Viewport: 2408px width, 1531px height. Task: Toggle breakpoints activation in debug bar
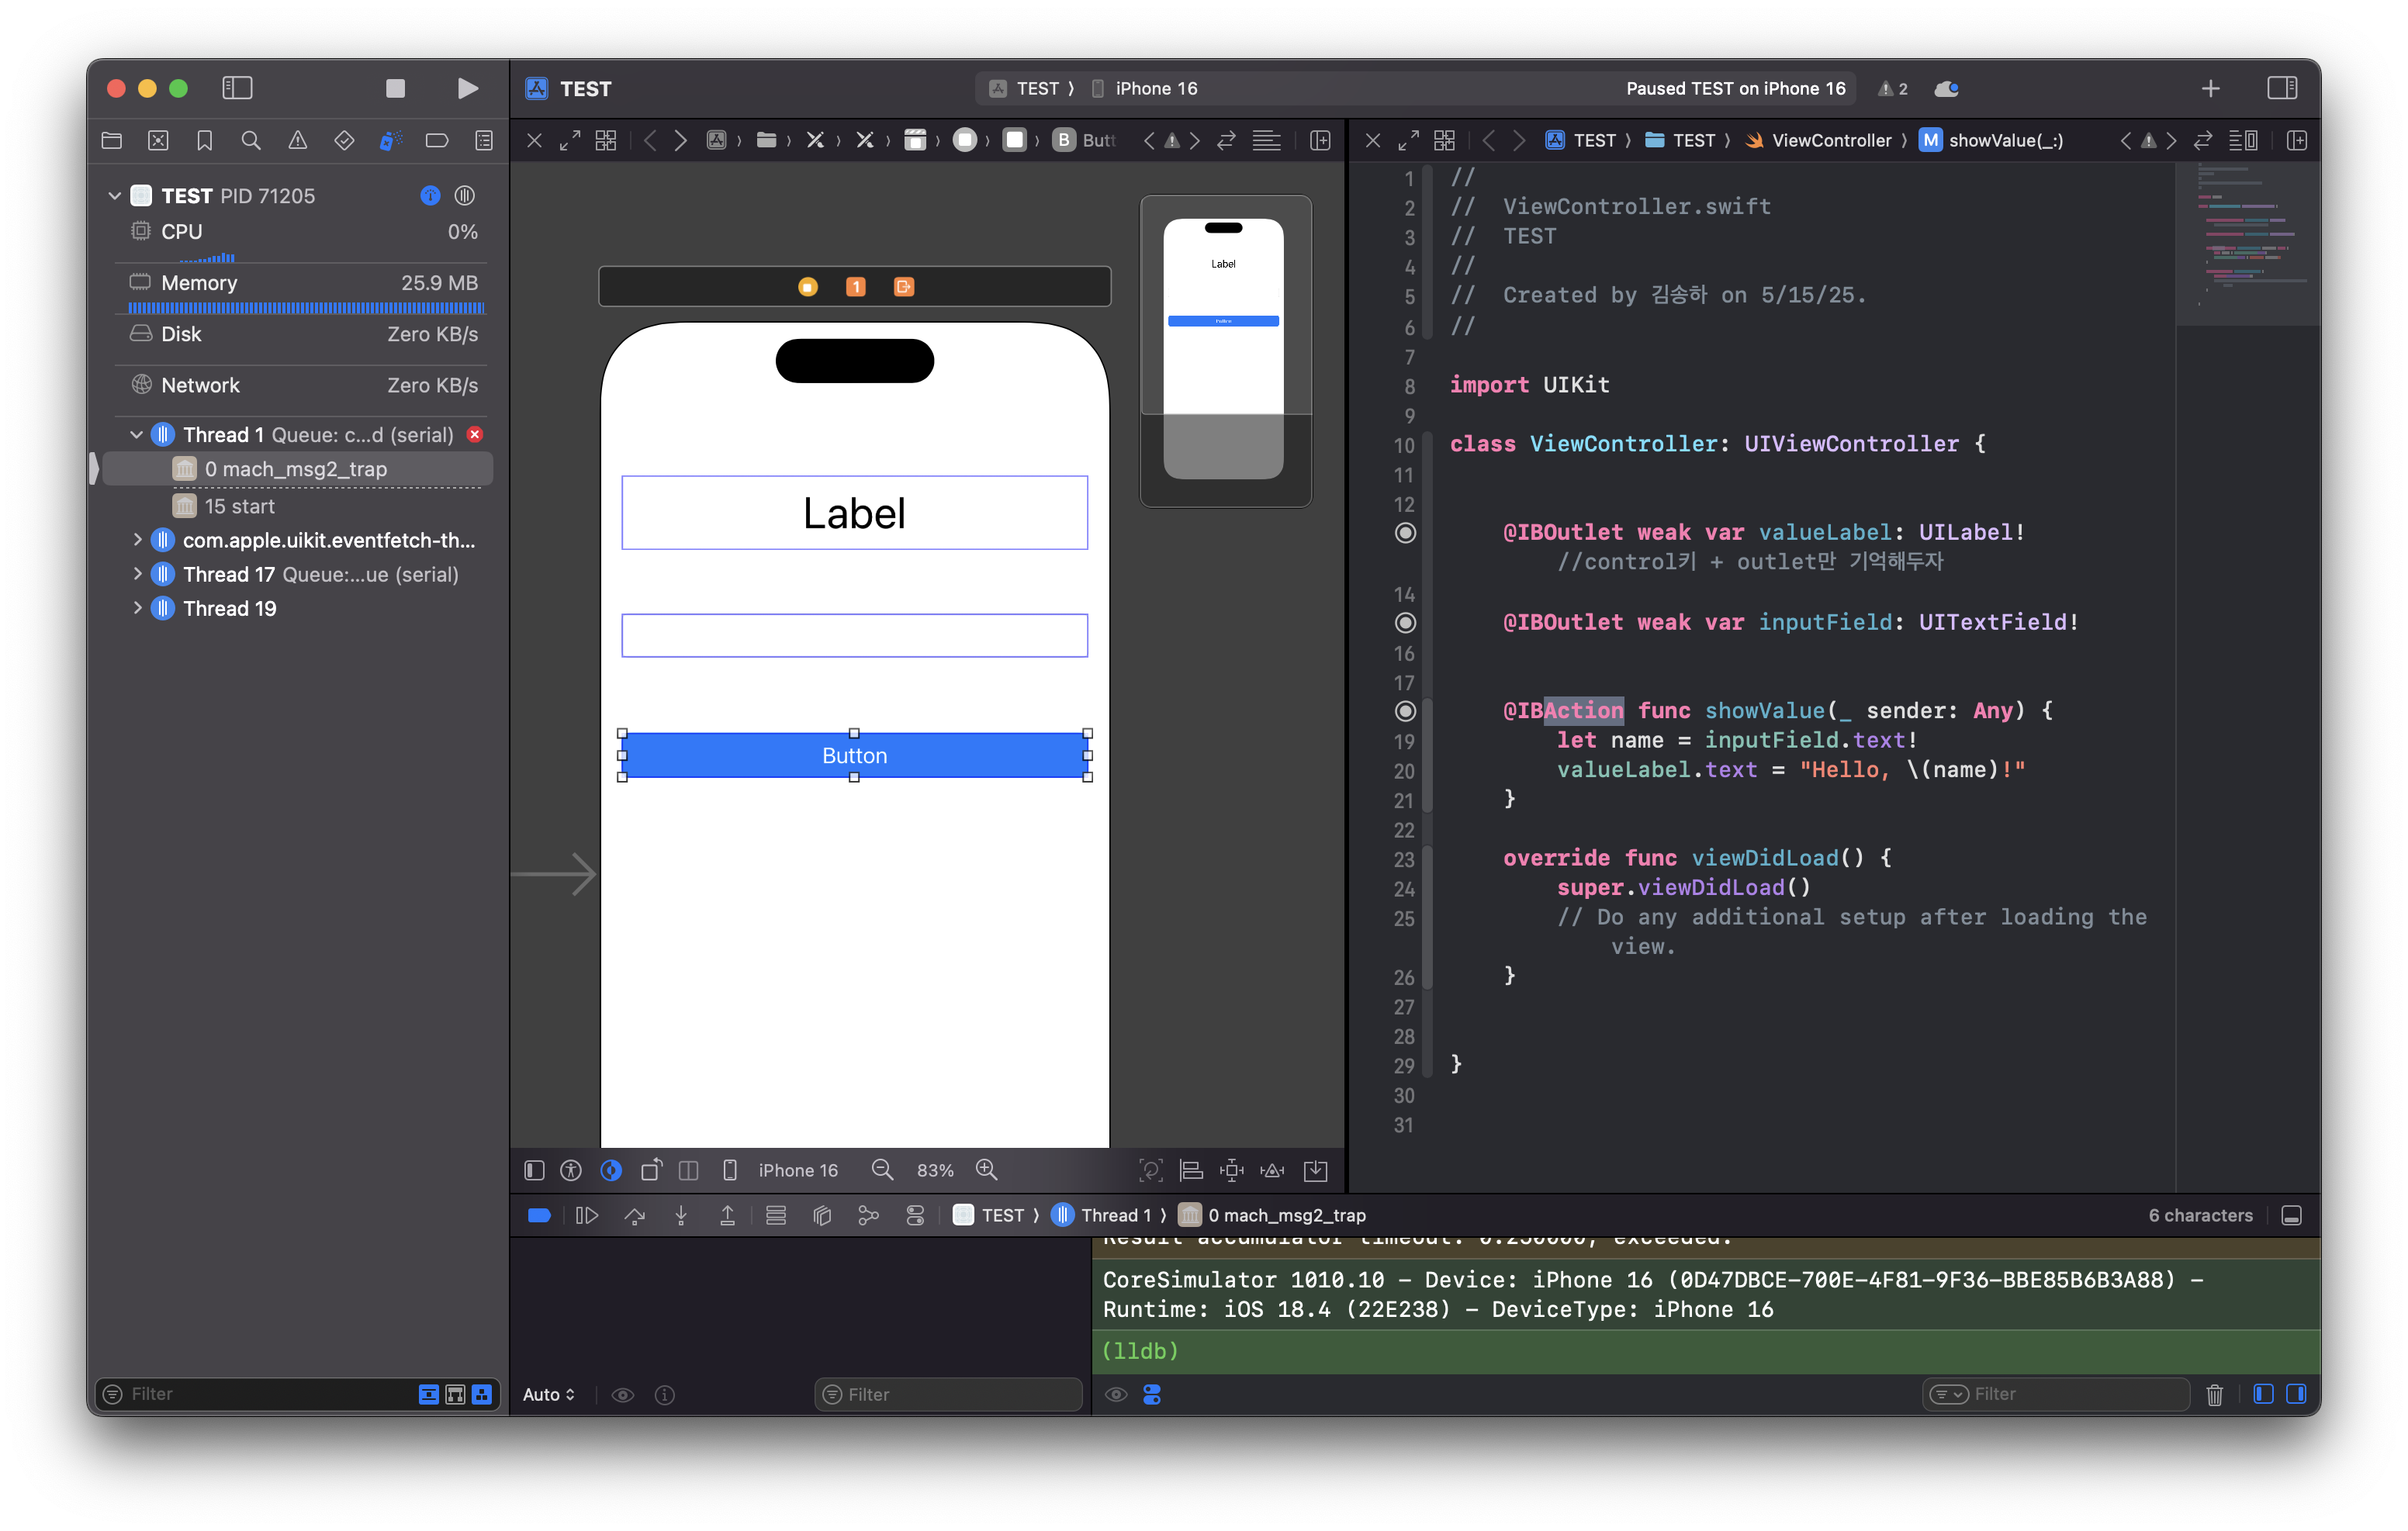coord(539,1215)
